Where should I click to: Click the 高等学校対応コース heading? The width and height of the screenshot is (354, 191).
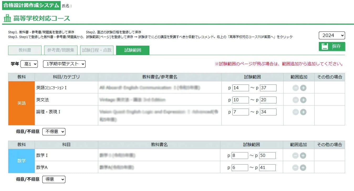click(42, 18)
